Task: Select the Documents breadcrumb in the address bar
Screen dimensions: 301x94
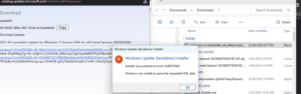Action: tap(178, 10)
